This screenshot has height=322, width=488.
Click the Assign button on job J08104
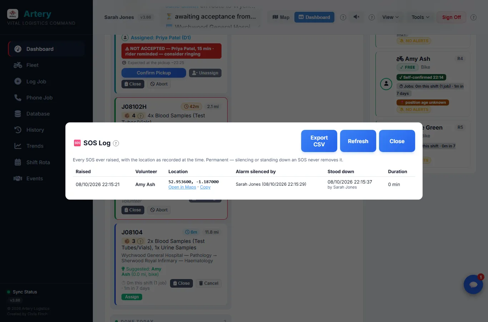click(132, 297)
